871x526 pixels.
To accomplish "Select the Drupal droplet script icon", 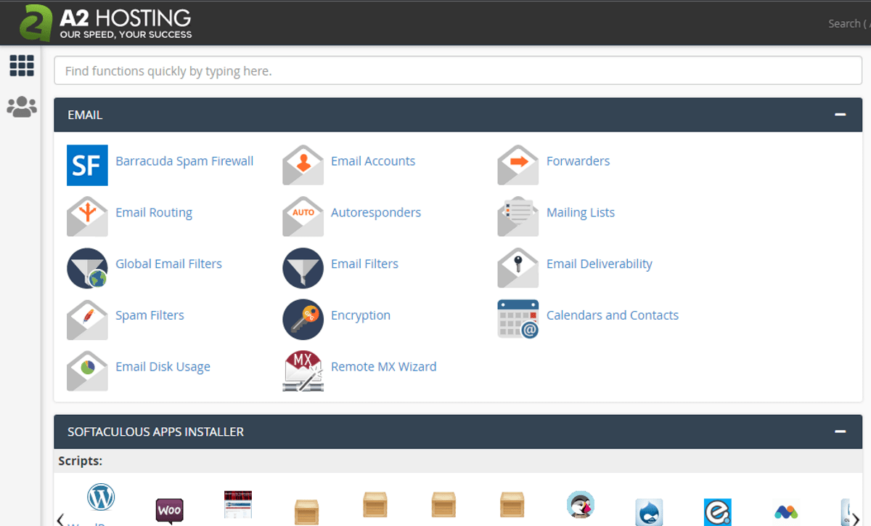I will pyautogui.click(x=649, y=511).
